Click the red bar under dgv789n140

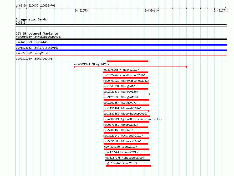pos(128,166)
